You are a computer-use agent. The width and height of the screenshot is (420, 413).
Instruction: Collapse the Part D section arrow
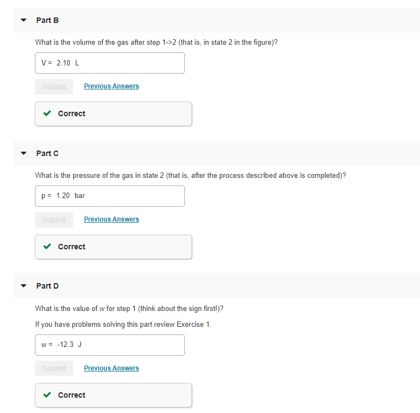click(x=23, y=286)
